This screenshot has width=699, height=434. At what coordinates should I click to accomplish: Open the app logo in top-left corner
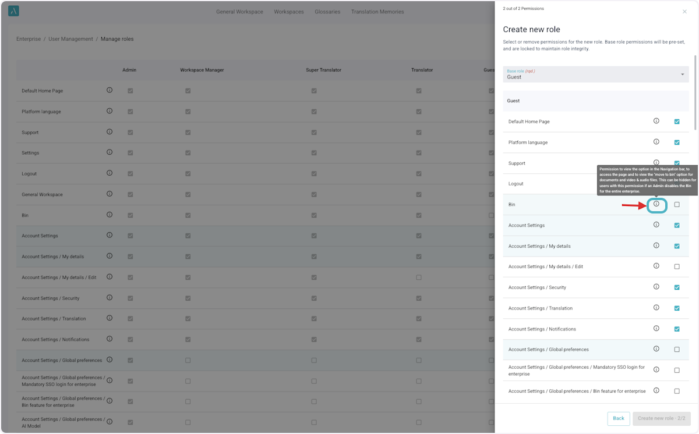tap(13, 11)
